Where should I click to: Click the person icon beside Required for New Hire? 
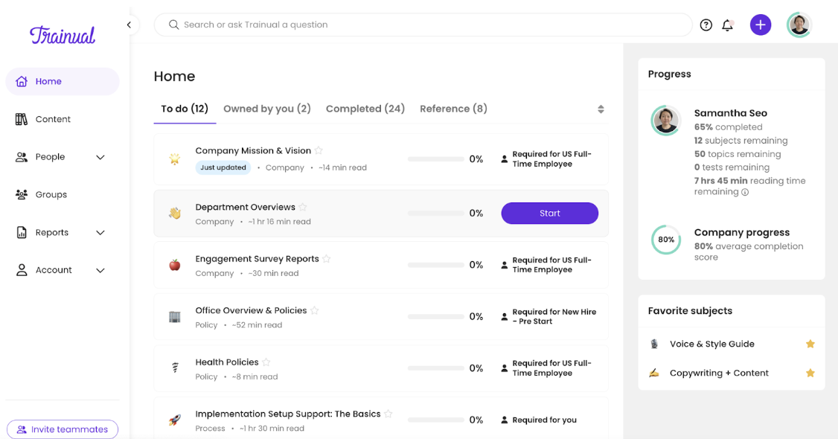click(504, 317)
